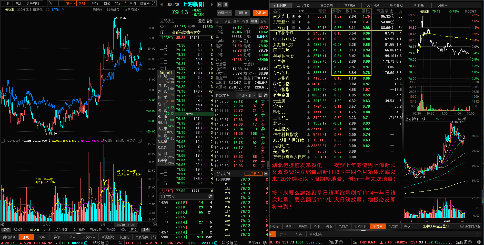
Task: Toggle the 叠加 overlay button
Action: click(83, 3)
